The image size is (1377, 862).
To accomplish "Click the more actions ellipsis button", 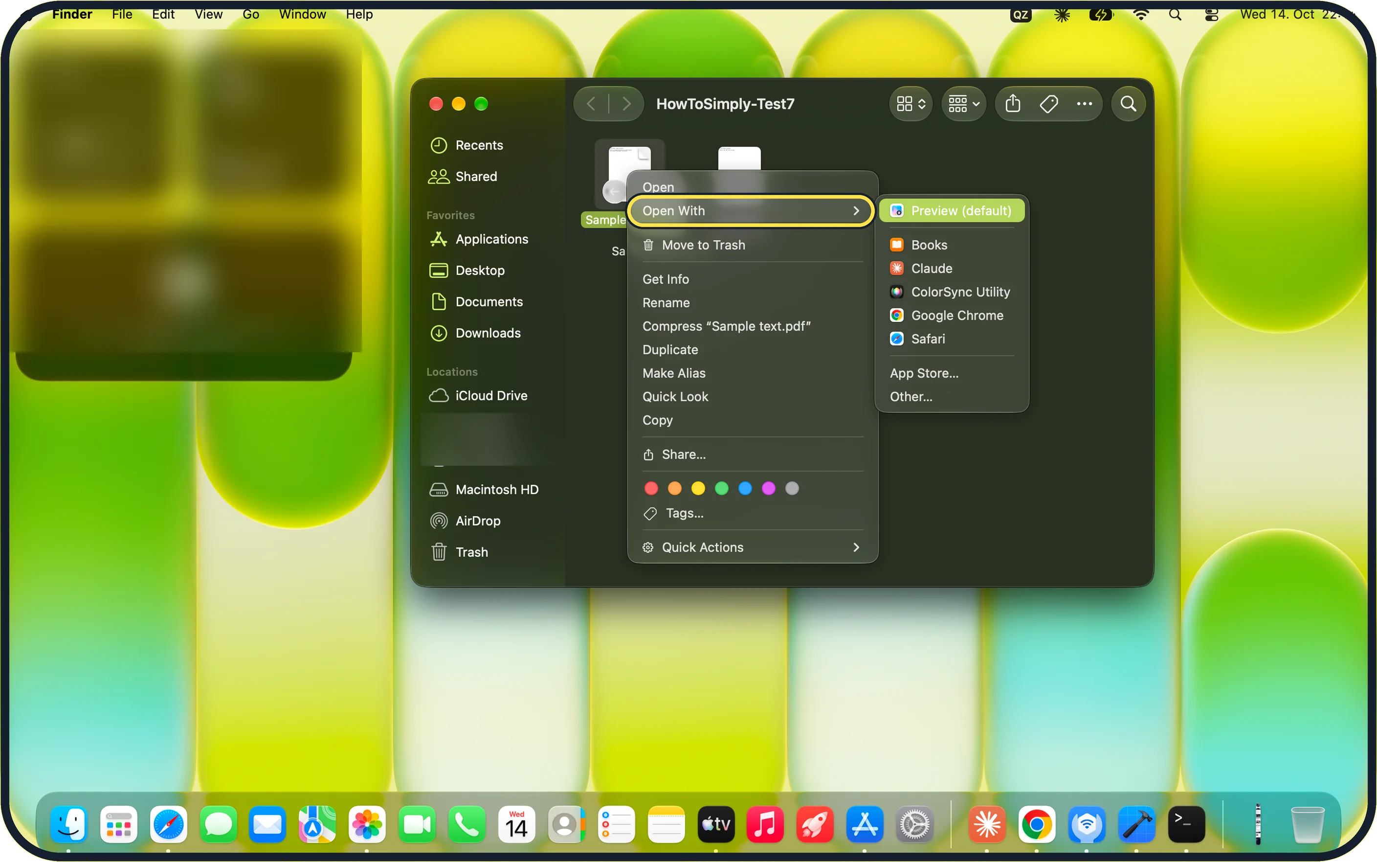I will point(1084,104).
